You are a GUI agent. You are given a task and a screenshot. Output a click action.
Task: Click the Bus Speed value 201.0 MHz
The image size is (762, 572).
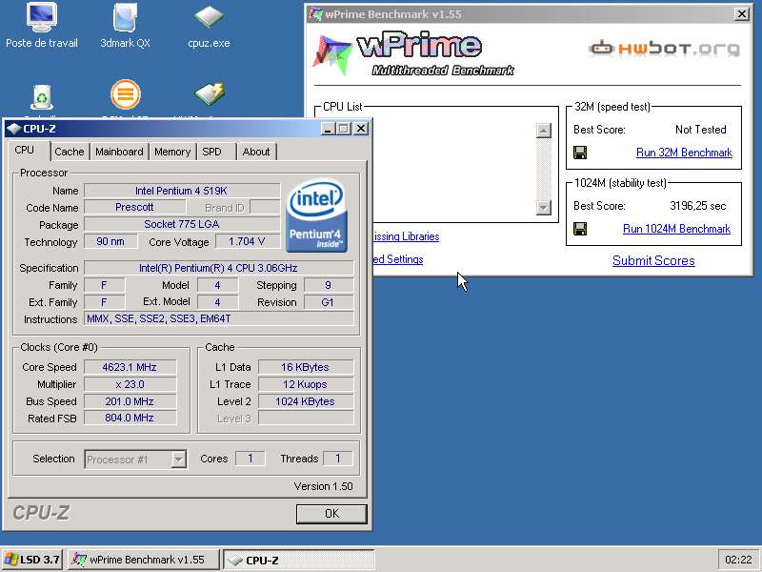(130, 401)
